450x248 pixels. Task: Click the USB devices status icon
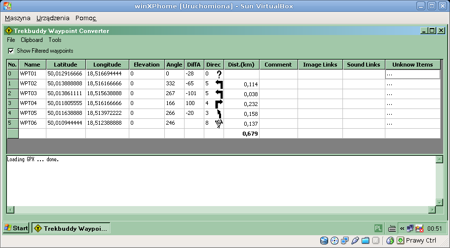(x=355, y=240)
